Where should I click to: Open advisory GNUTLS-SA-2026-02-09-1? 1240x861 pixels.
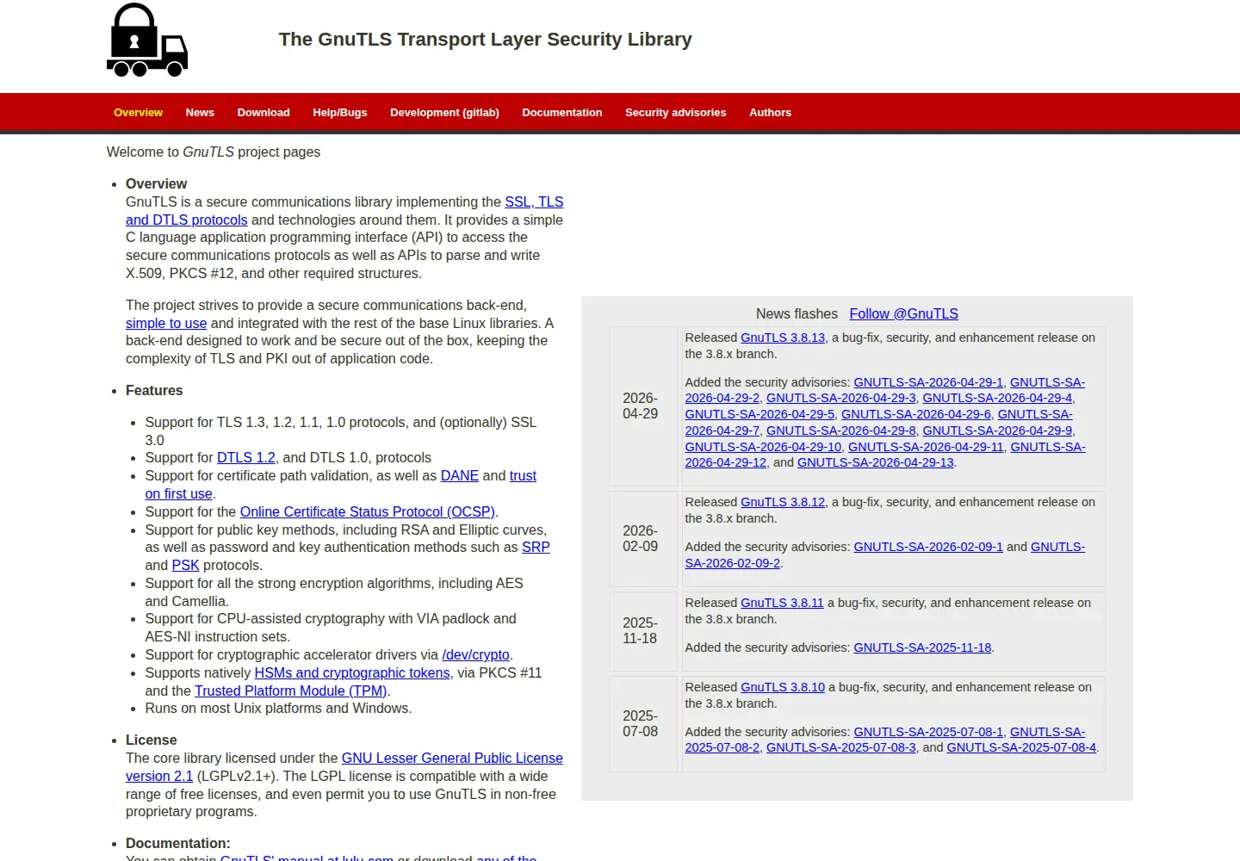(x=928, y=547)
